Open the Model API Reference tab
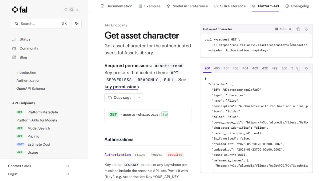The image size is (323, 181). tap(187, 6)
